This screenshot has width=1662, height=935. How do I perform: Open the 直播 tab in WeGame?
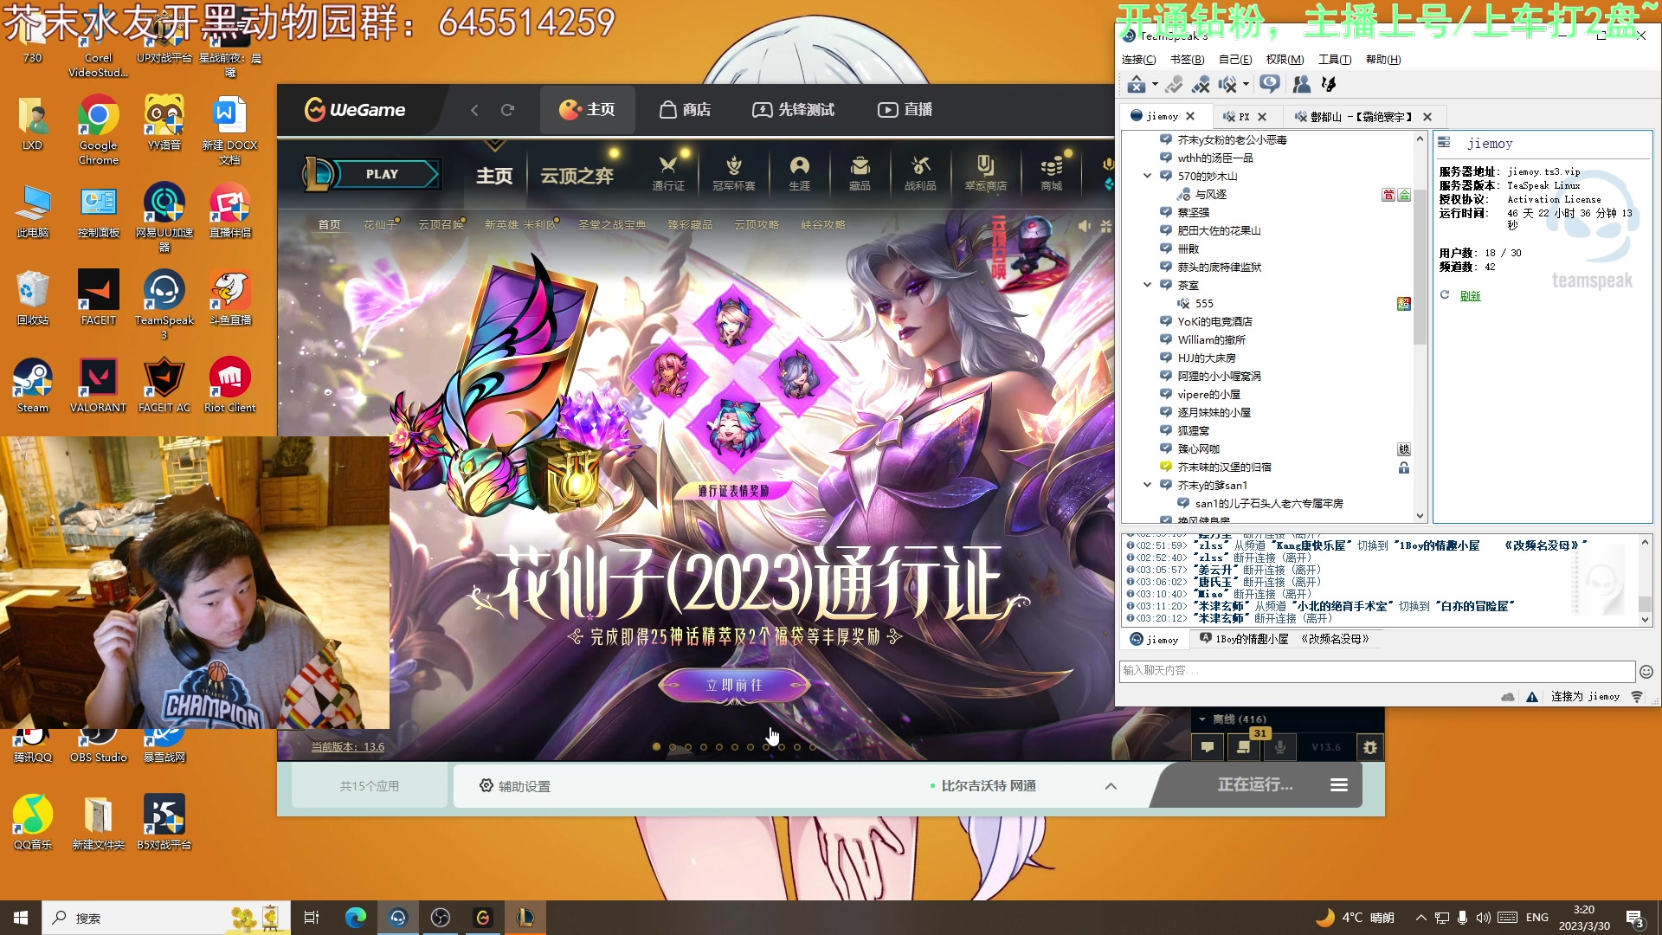(905, 110)
